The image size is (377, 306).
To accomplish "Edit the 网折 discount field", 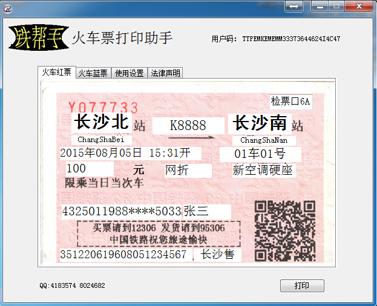I will tap(188, 171).
